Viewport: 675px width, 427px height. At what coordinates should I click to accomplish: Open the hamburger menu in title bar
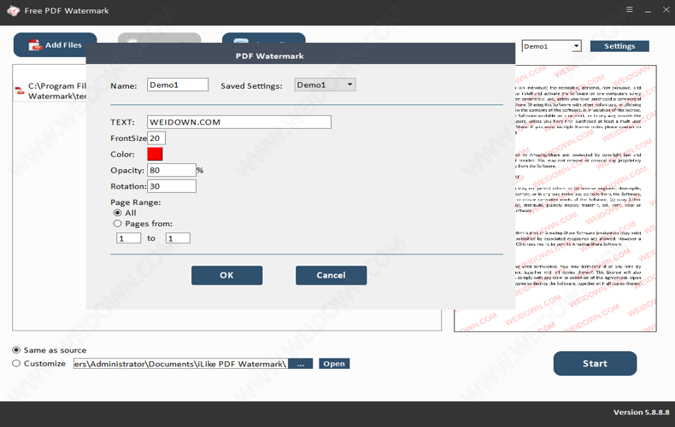[630, 10]
